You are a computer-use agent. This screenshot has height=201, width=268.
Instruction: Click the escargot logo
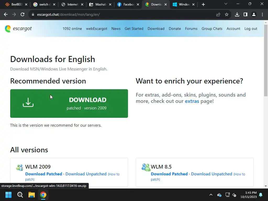click(18, 29)
